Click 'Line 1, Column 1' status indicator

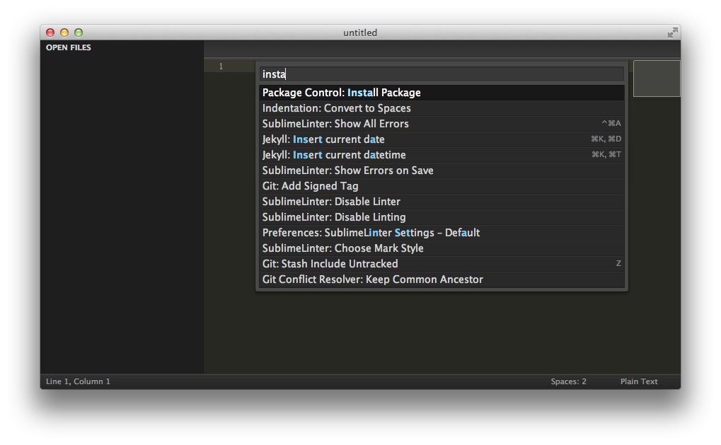(x=78, y=381)
